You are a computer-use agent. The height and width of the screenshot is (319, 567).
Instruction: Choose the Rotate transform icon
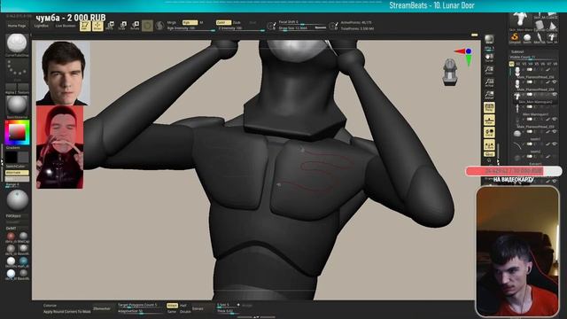tap(135, 26)
